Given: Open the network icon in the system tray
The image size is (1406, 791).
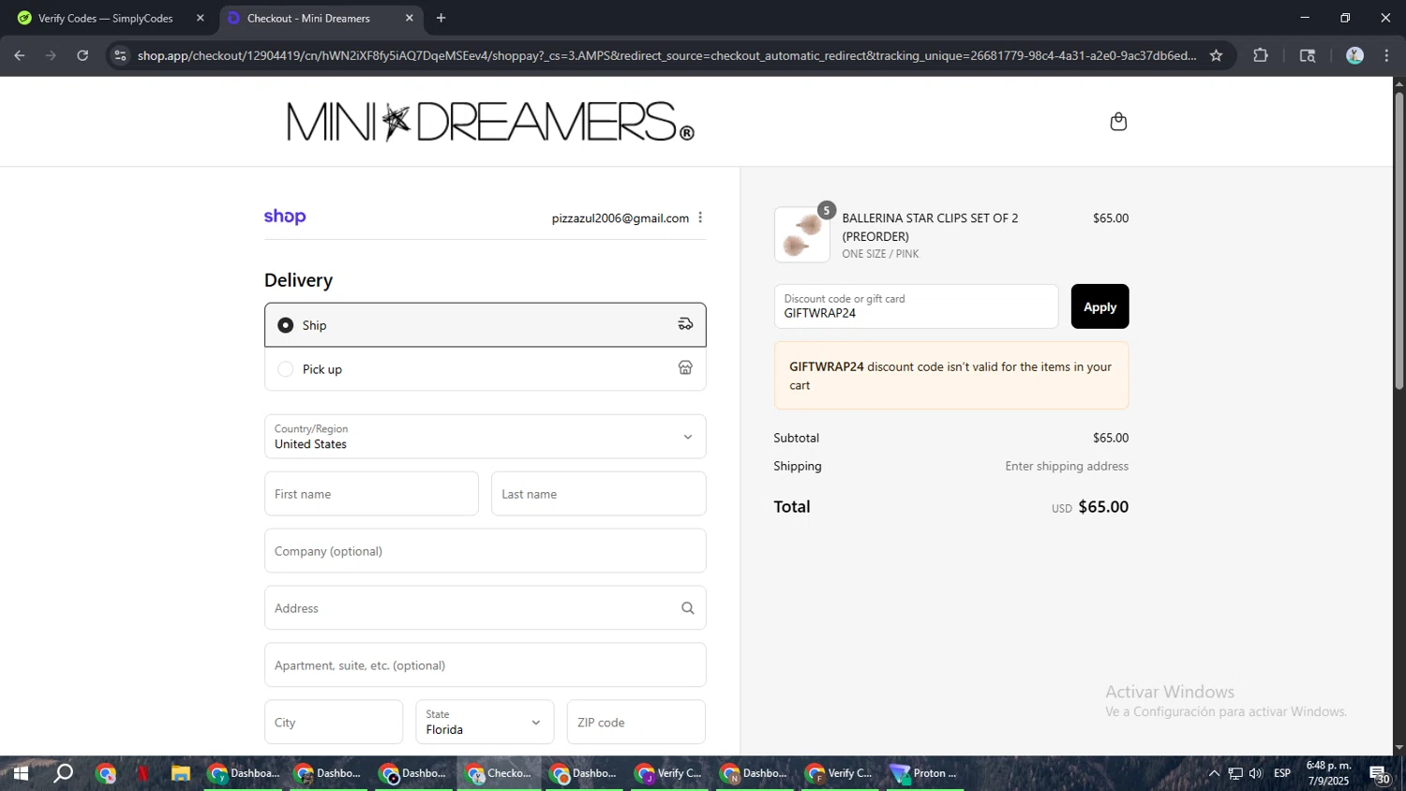Looking at the screenshot, I should [1235, 773].
